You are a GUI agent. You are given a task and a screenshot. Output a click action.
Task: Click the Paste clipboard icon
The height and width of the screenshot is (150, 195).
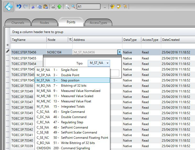[x=46, y=7]
